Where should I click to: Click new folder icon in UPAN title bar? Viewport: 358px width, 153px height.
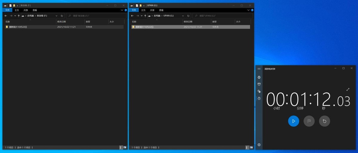click(x=141, y=5)
